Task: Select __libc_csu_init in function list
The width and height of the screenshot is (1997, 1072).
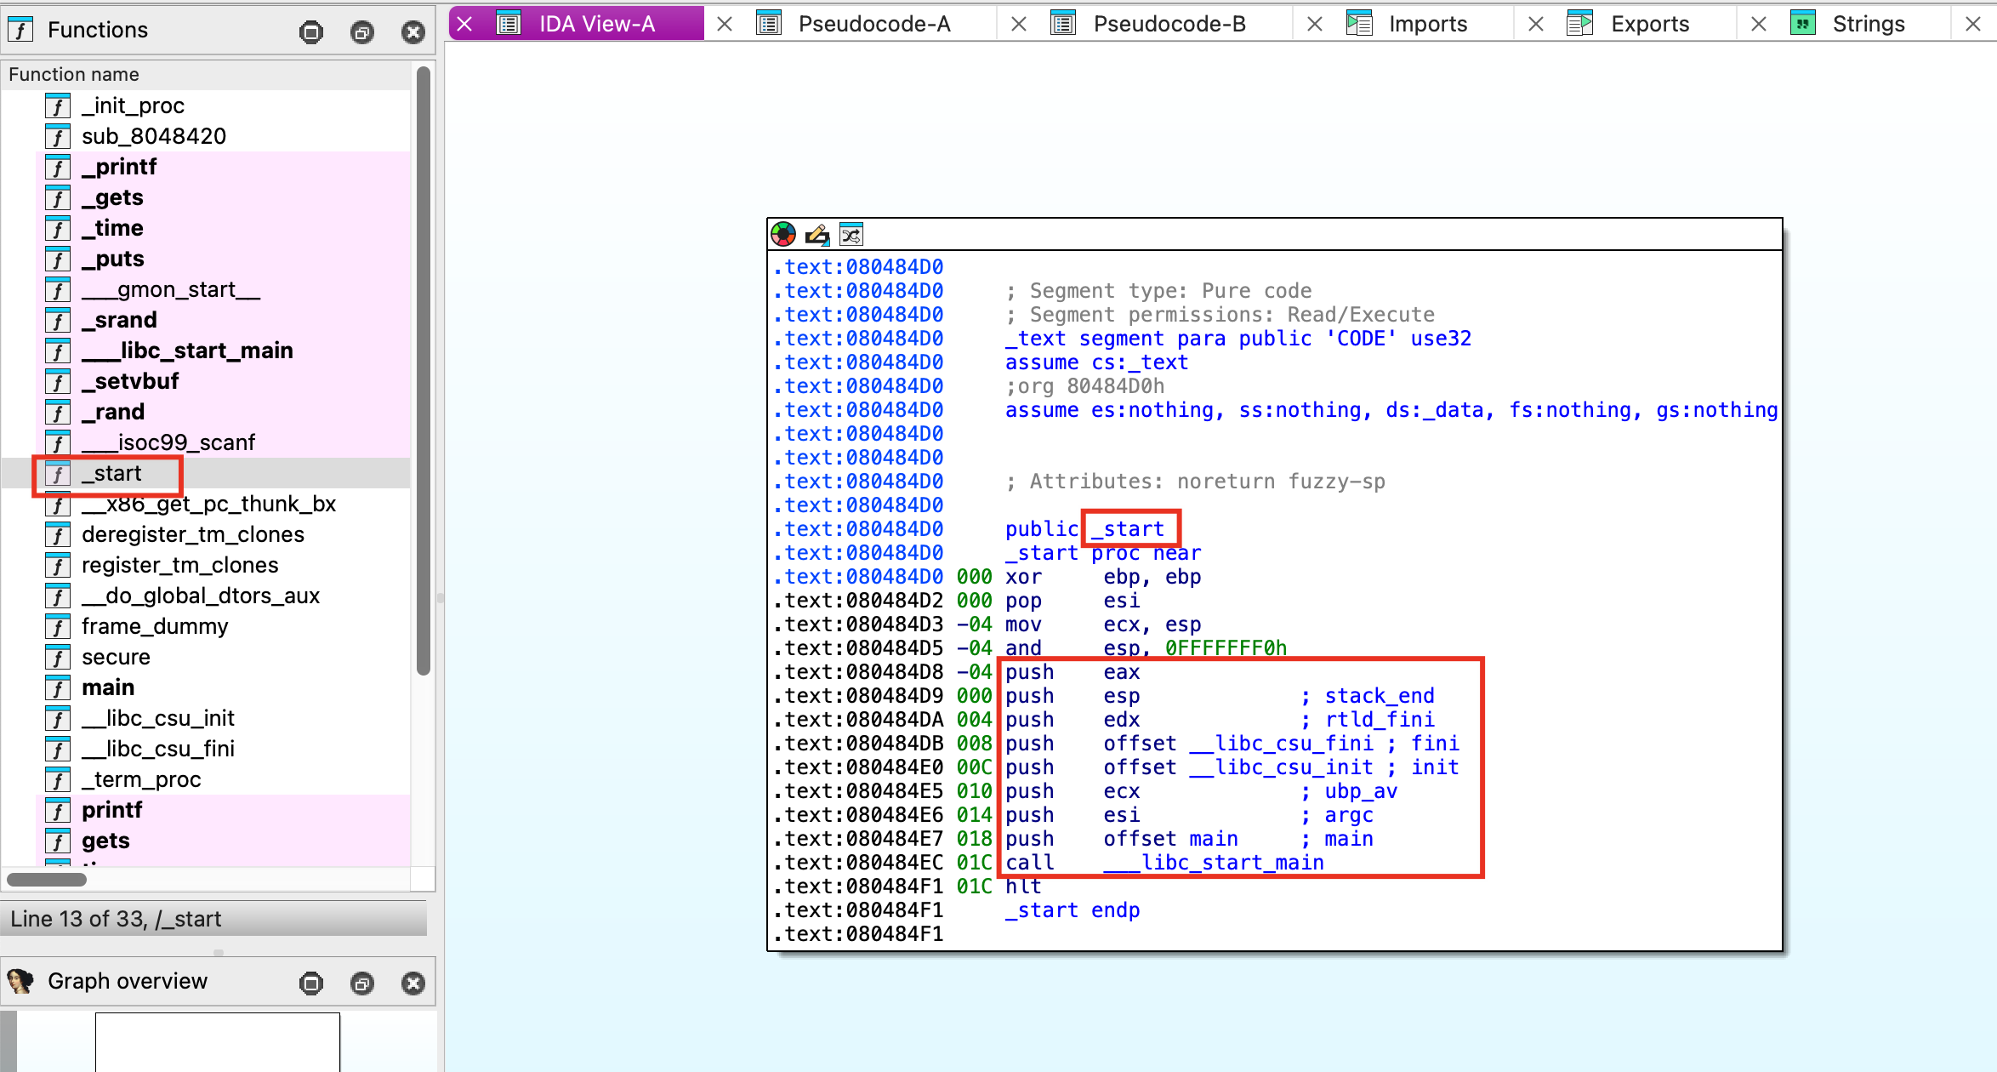Action: pyautogui.click(x=208, y=718)
